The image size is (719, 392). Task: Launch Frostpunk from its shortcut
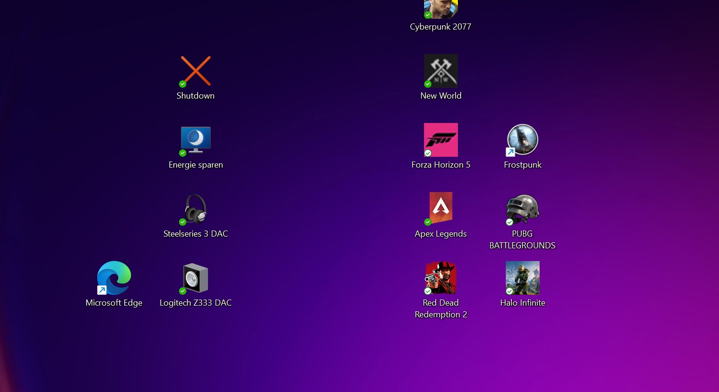pyautogui.click(x=523, y=139)
